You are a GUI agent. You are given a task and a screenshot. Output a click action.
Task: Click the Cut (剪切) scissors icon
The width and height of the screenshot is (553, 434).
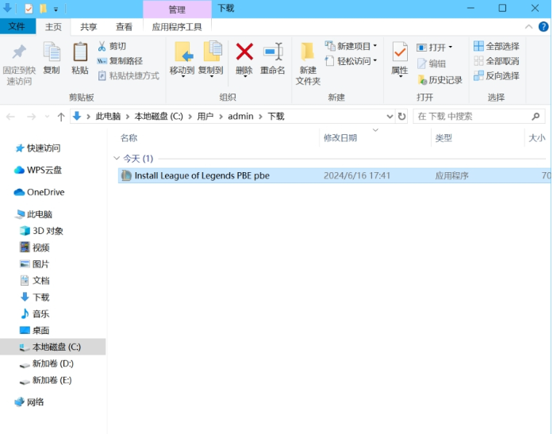pyautogui.click(x=102, y=46)
